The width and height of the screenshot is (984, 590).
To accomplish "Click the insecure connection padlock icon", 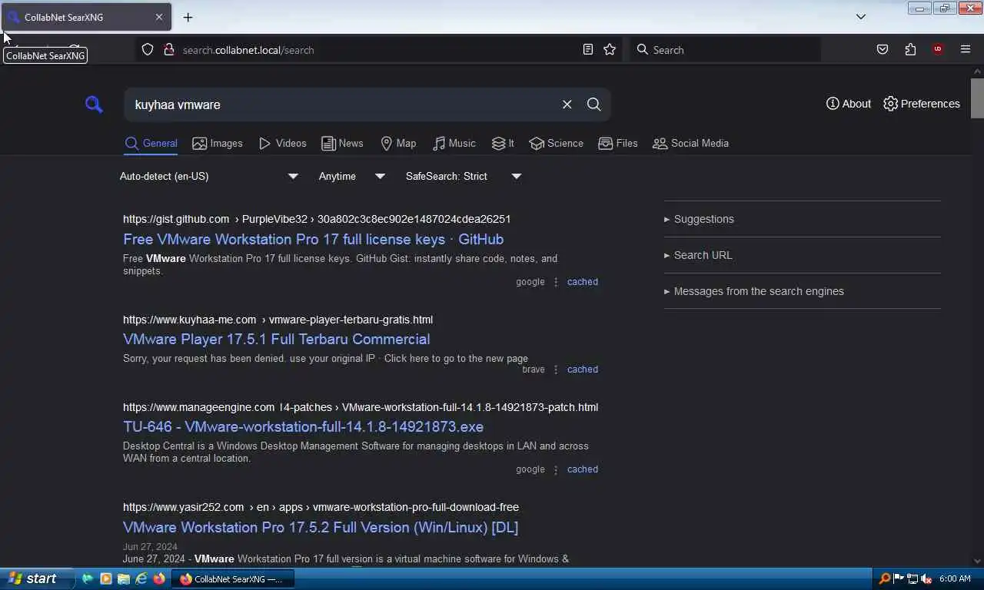I will [x=168, y=50].
